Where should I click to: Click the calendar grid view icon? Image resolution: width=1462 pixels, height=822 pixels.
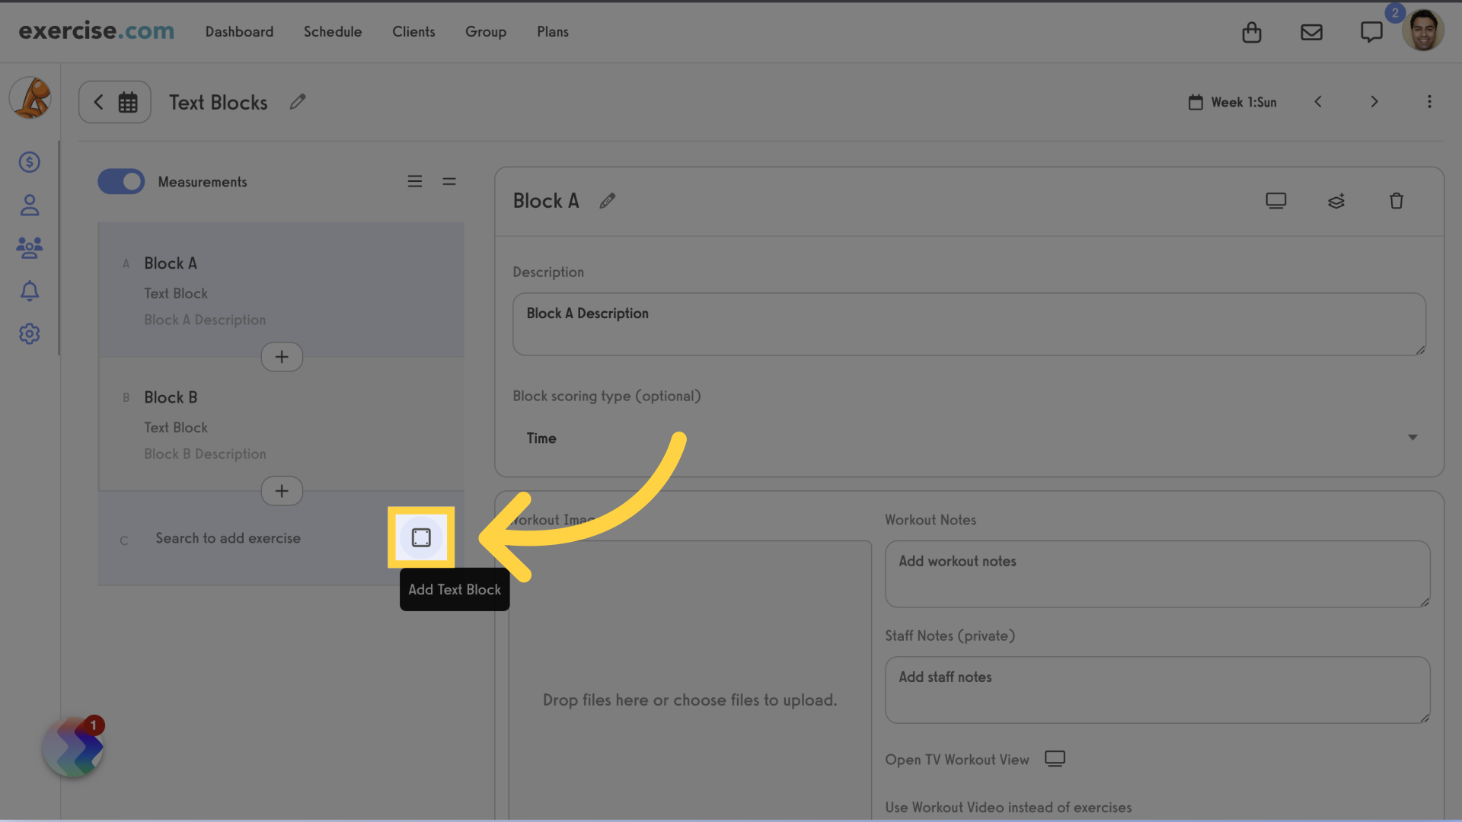127,101
